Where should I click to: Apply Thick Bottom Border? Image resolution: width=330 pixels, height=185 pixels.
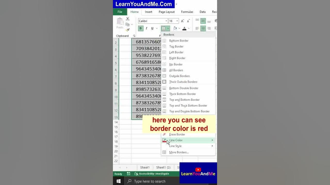(x=188, y=94)
